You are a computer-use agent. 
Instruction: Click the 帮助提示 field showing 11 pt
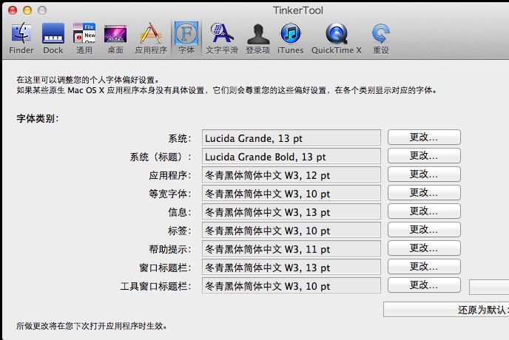coord(291,249)
